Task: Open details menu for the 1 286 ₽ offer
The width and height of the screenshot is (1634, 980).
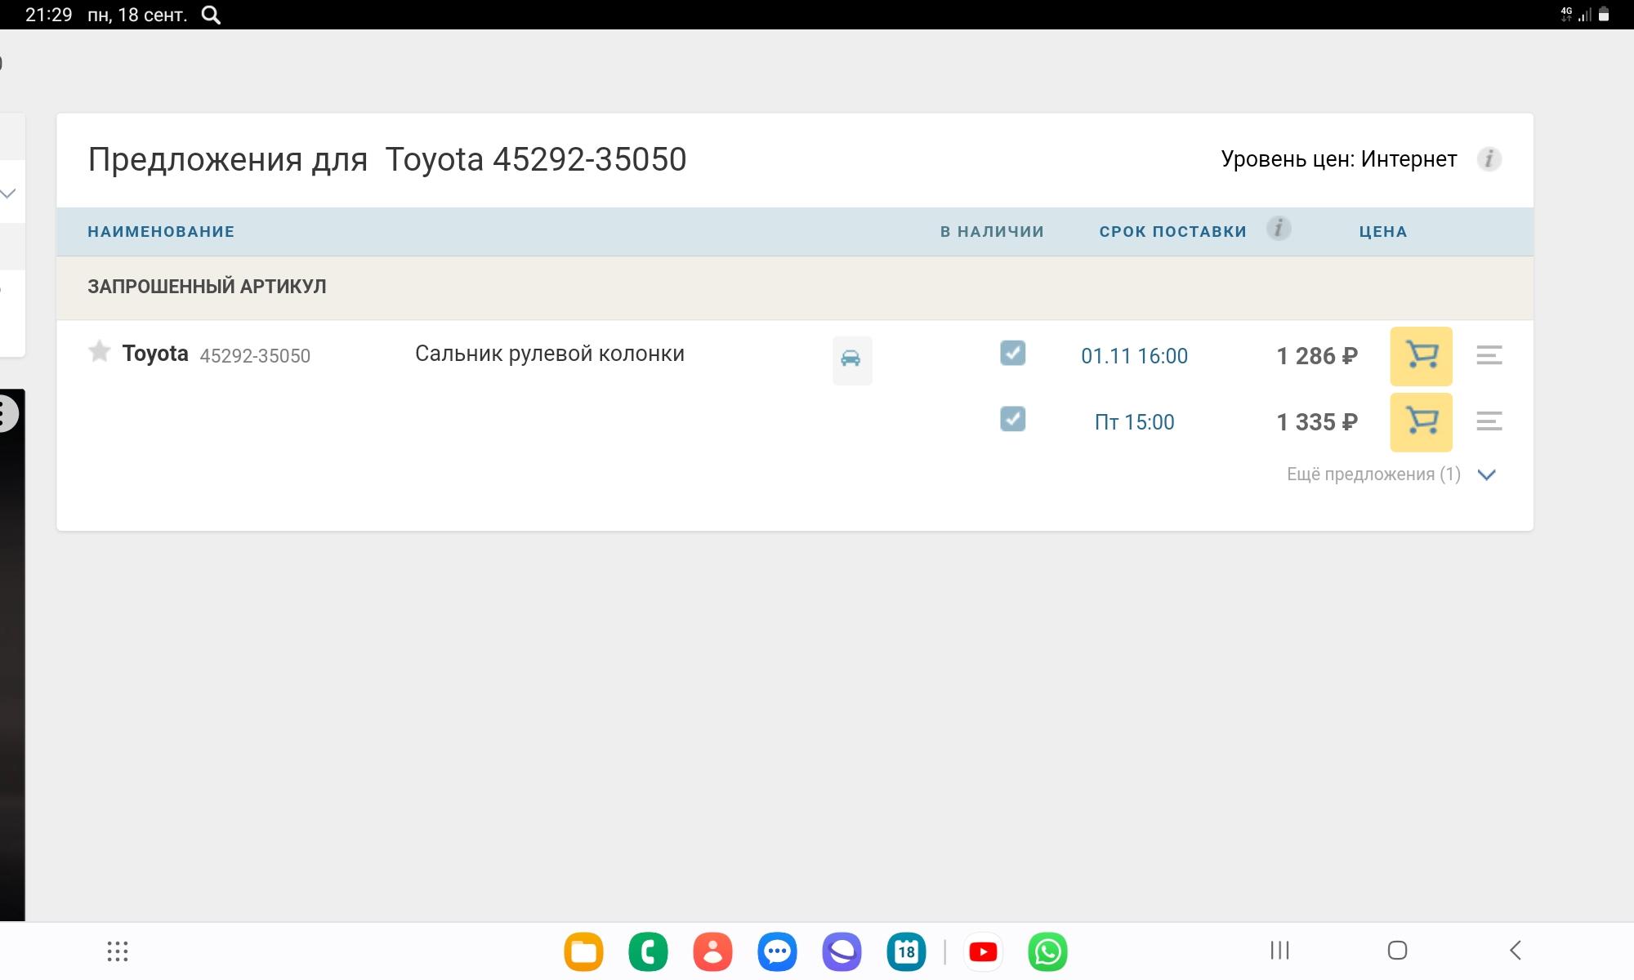Action: point(1489,355)
